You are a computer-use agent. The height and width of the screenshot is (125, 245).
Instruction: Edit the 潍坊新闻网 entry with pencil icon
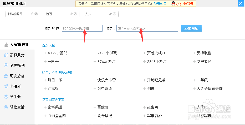click(32, 14)
